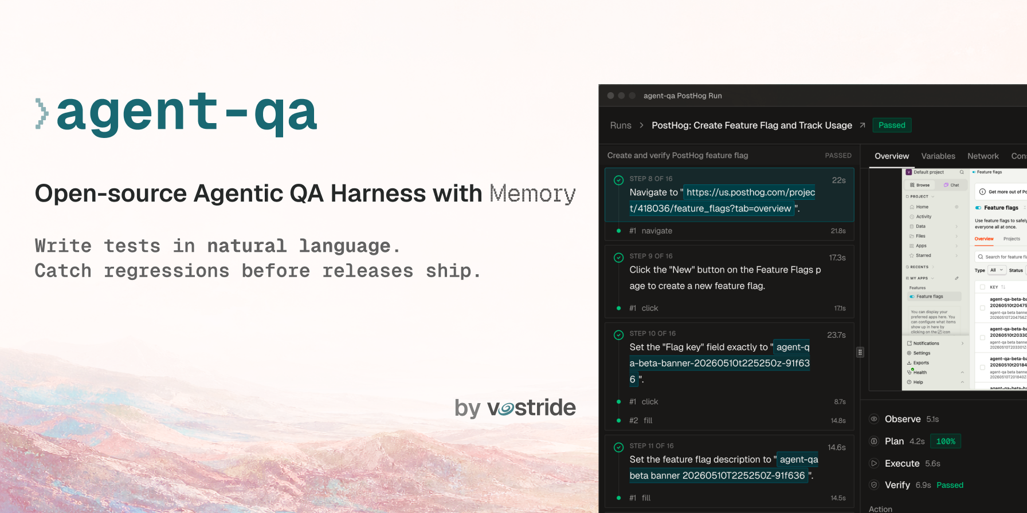This screenshot has width=1027, height=513.
Task: Click the Plan phase icon
Action: pos(874,441)
